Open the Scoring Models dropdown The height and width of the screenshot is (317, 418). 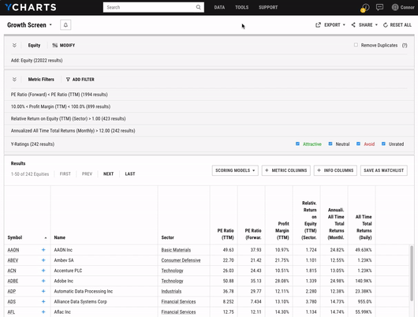235,170
